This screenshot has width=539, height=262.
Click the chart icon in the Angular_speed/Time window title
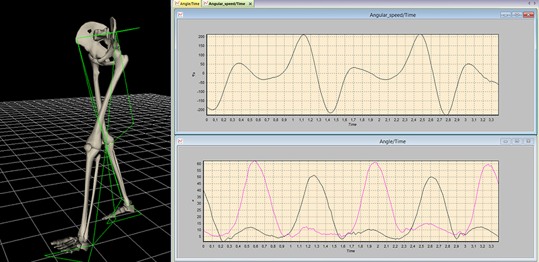180,15
